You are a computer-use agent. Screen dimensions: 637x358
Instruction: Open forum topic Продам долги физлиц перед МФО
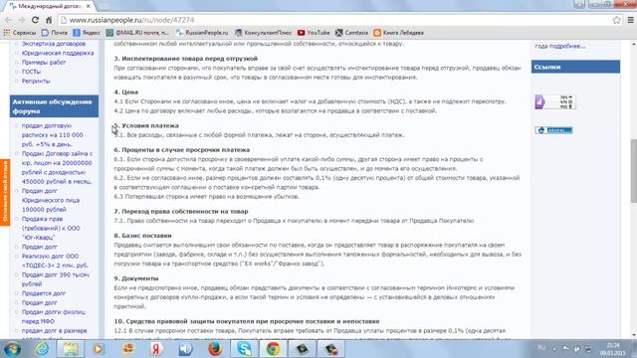[53, 316]
